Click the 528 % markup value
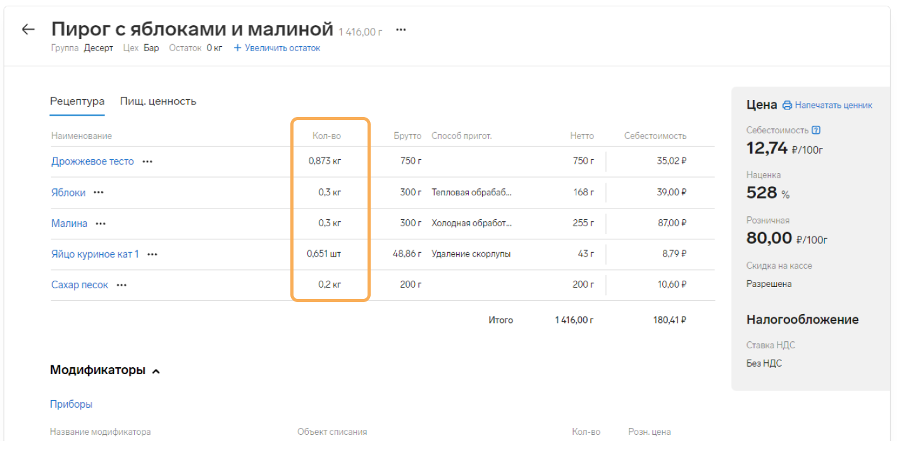Screen dimensions: 897x469 click(768, 193)
